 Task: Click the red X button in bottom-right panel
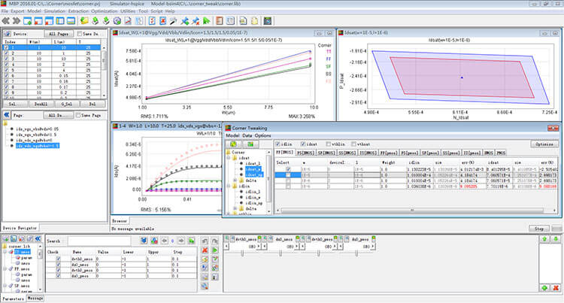(556, 288)
